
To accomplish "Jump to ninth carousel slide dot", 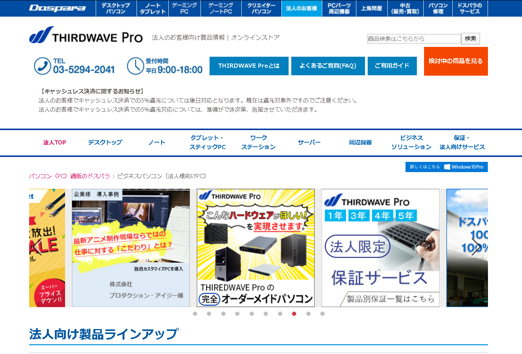I will click(x=308, y=314).
